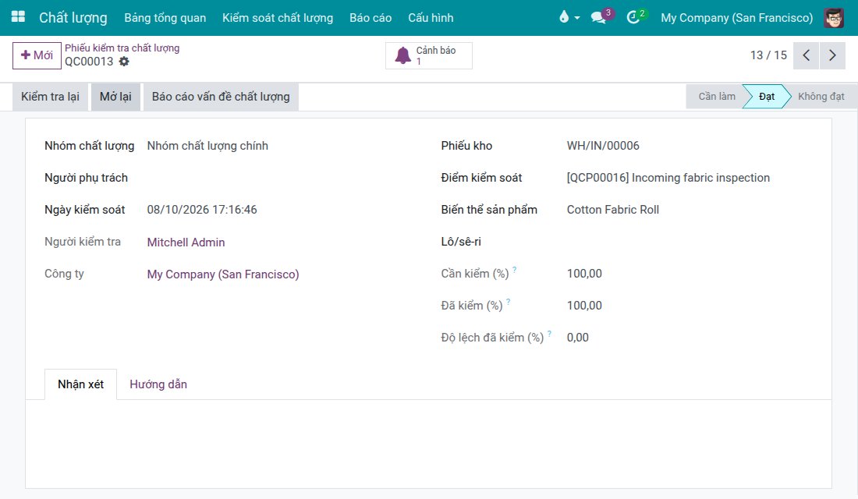Open the apps grid home menu
Viewport: 858px width, 499px height.
(18, 17)
